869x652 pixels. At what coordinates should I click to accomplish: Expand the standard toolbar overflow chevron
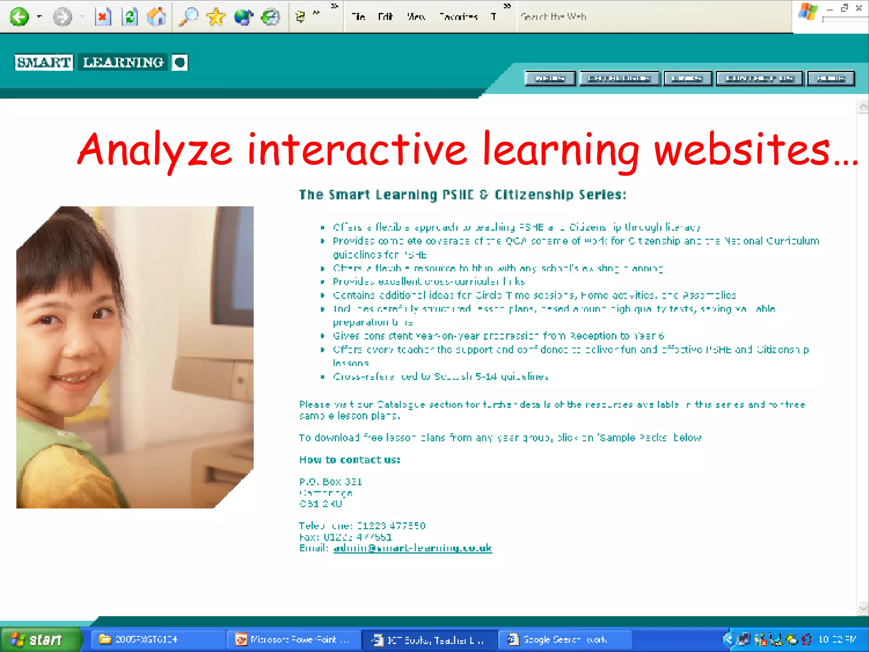(335, 6)
